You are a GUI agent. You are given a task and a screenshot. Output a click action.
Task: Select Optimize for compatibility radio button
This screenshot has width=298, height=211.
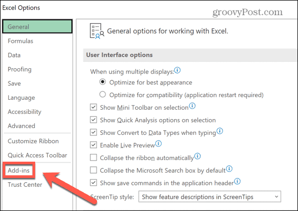click(x=103, y=94)
